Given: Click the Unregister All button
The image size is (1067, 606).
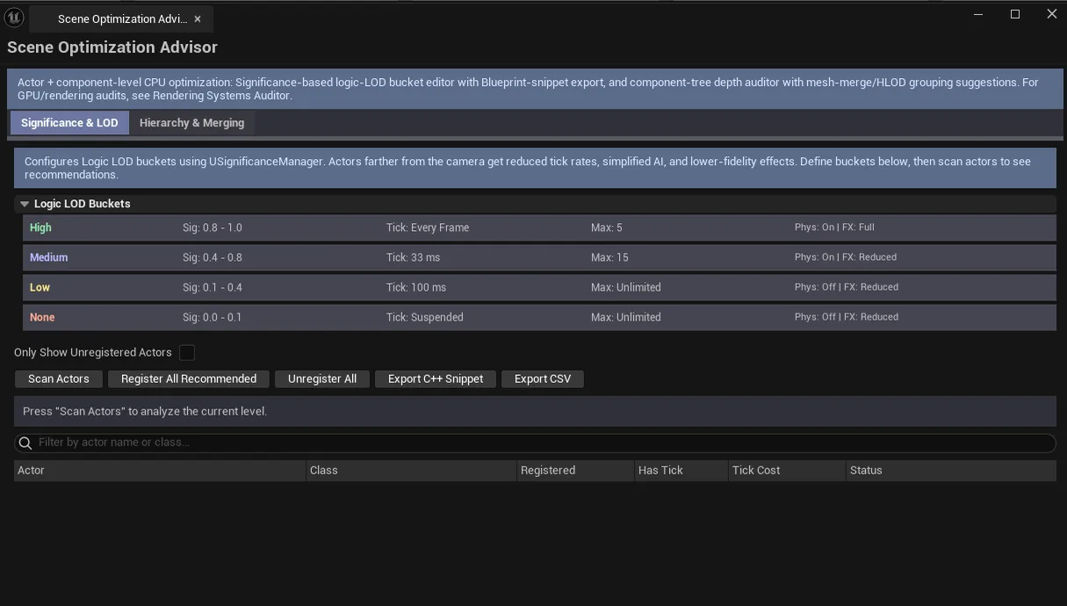Looking at the screenshot, I should [x=322, y=379].
